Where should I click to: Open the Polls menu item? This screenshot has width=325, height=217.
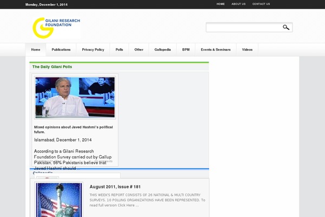tap(119, 49)
